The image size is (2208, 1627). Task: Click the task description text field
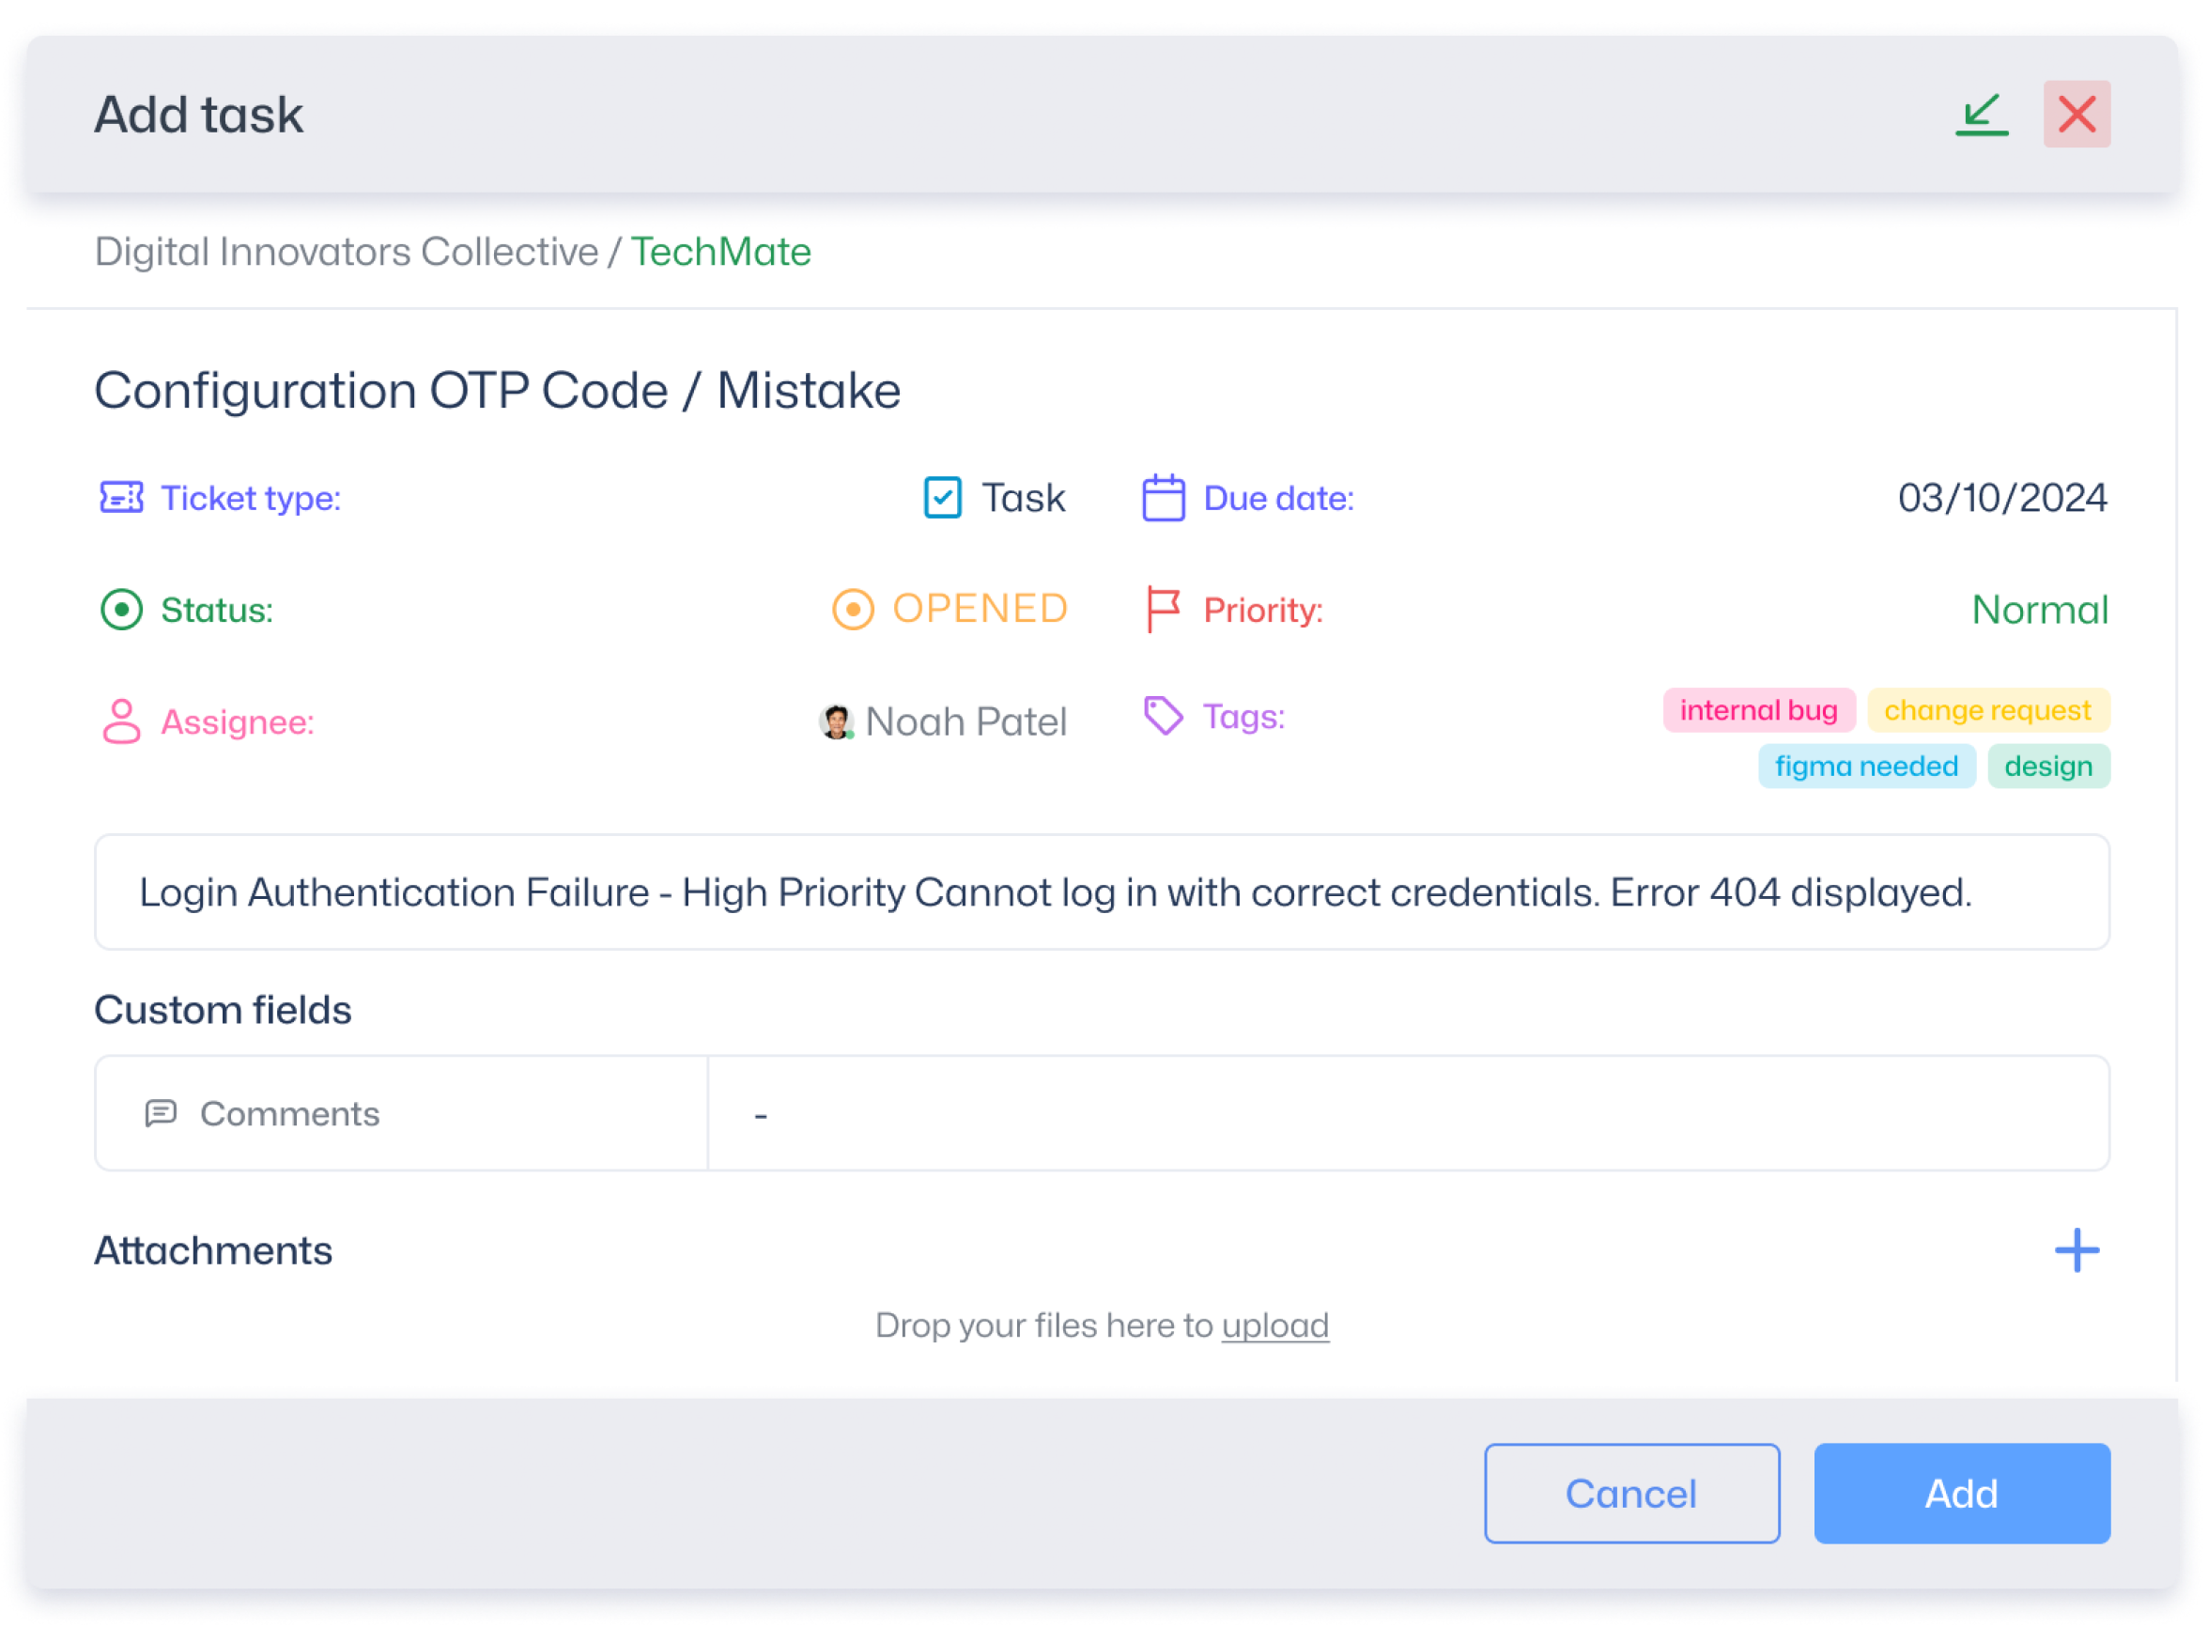coord(1104,893)
